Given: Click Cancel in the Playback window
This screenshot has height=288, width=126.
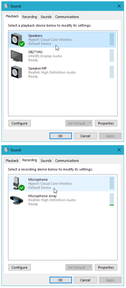Looking at the screenshot, I should tap(85, 136).
